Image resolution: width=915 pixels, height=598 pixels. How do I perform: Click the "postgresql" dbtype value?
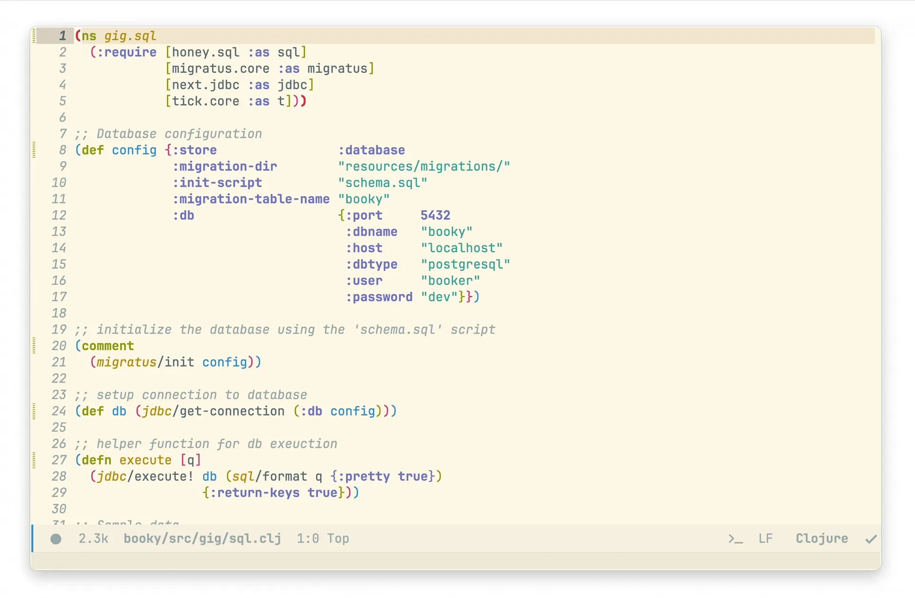pyautogui.click(x=465, y=264)
